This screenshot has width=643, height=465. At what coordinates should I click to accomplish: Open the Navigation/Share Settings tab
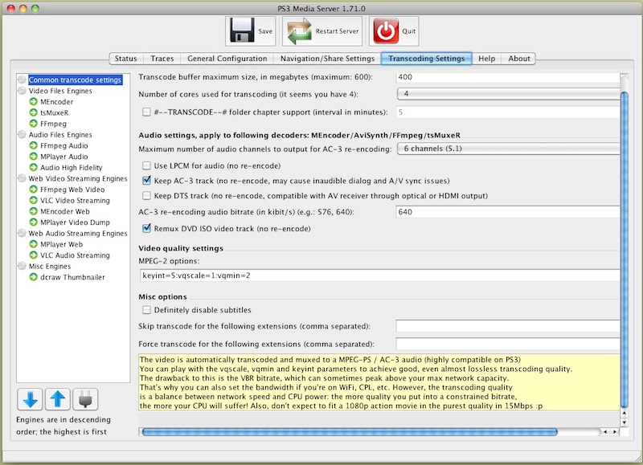point(326,59)
